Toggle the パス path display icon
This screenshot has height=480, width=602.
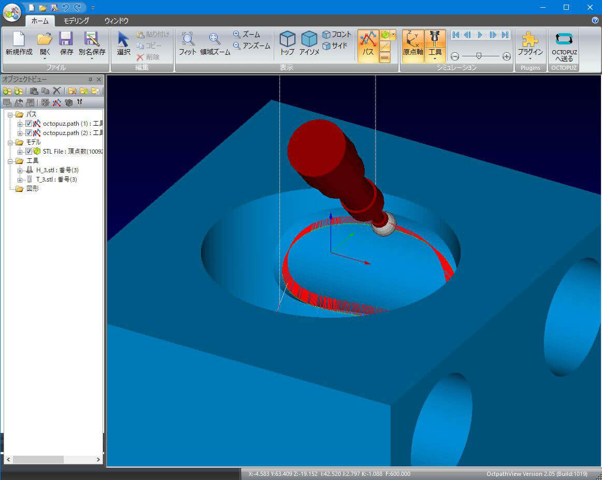tap(368, 39)
